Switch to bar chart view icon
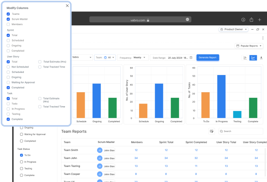 pyautogui.click(x=245, y=58)
